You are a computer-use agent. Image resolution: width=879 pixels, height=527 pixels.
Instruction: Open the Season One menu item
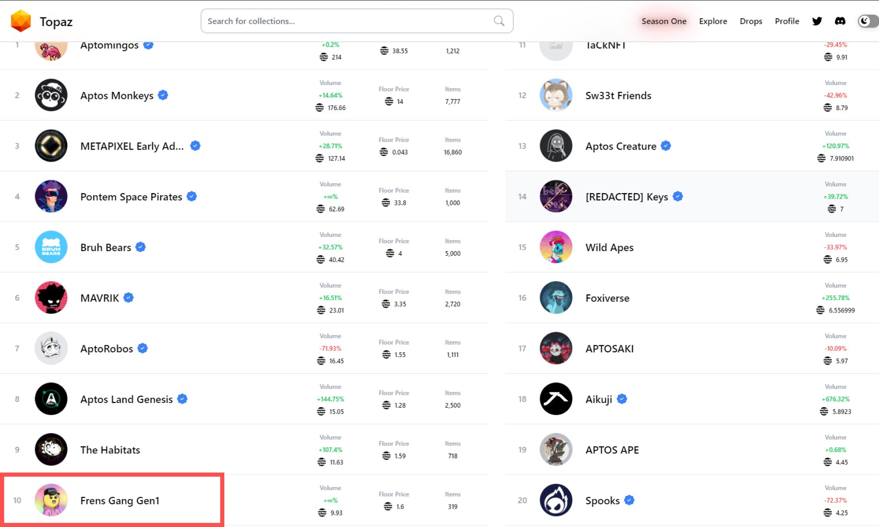664,21
